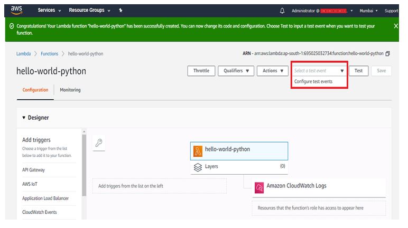Go to Functions breadcrumb link

pyautogui.click(x=50, y=54)
